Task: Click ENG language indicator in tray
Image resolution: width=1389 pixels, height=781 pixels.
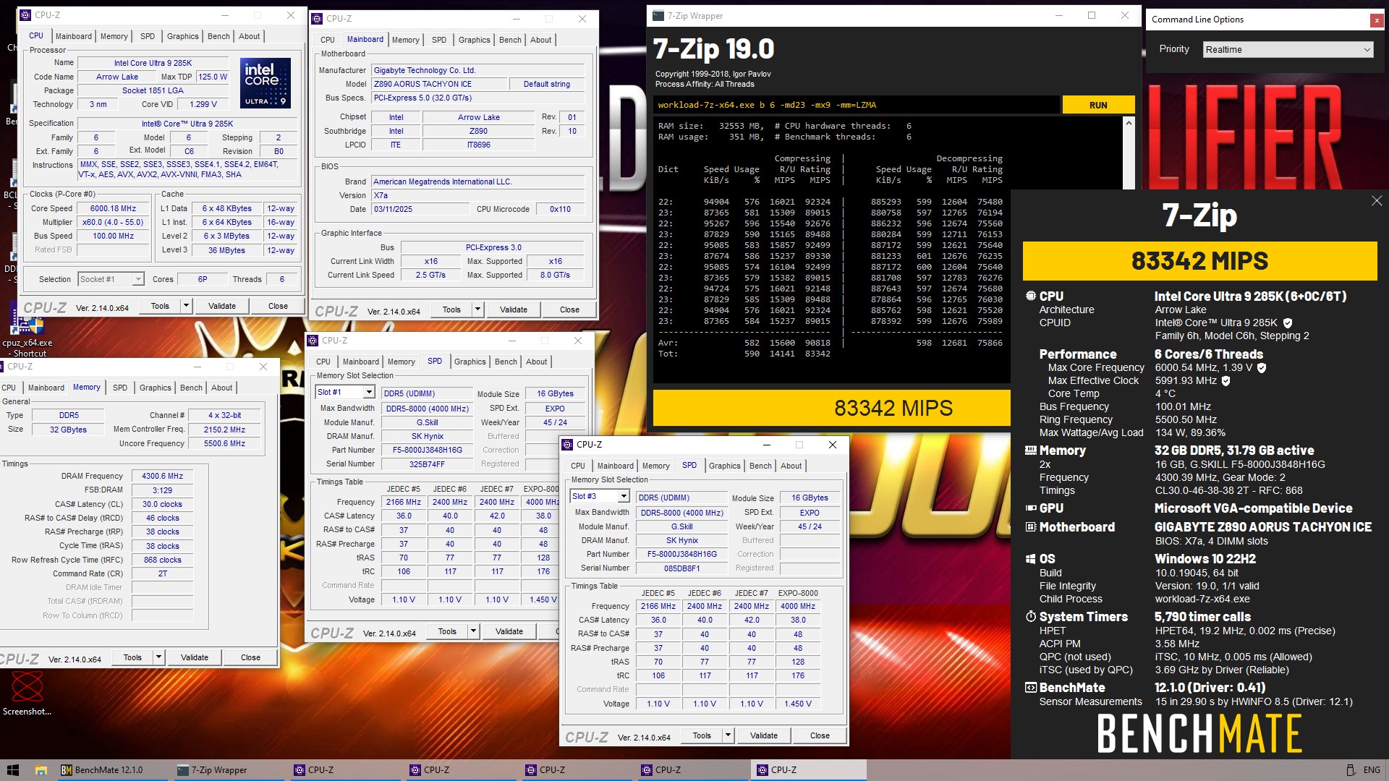Action: [x=1372, y=769]
